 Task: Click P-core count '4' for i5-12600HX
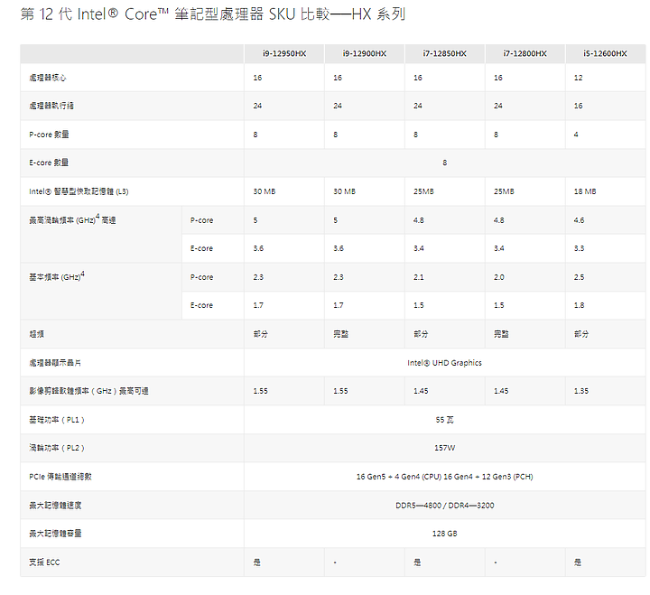(x=576, y=135)
